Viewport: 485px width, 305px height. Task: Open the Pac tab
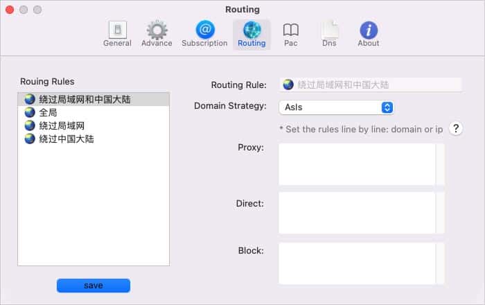pos(291,35)
